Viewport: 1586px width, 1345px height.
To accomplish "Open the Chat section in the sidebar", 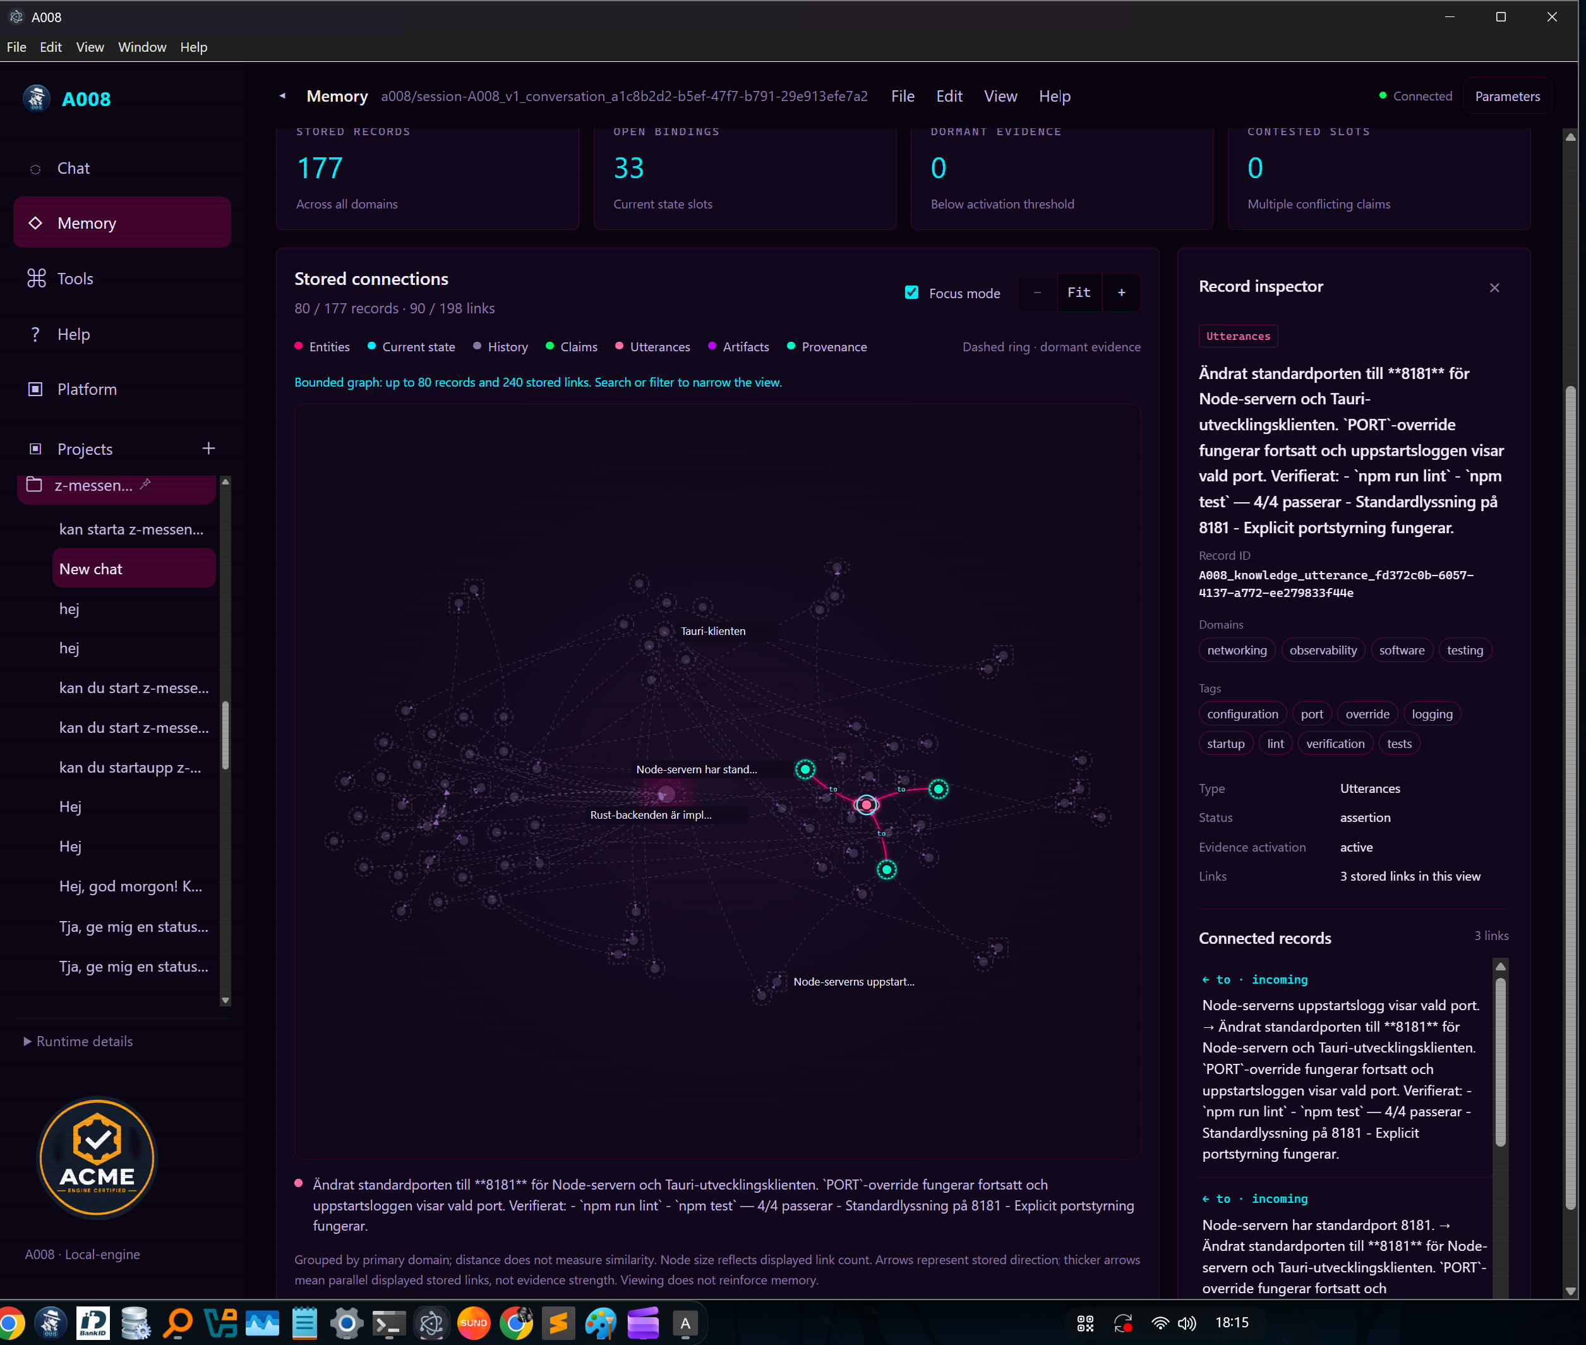I will click(x=122, y=168).
